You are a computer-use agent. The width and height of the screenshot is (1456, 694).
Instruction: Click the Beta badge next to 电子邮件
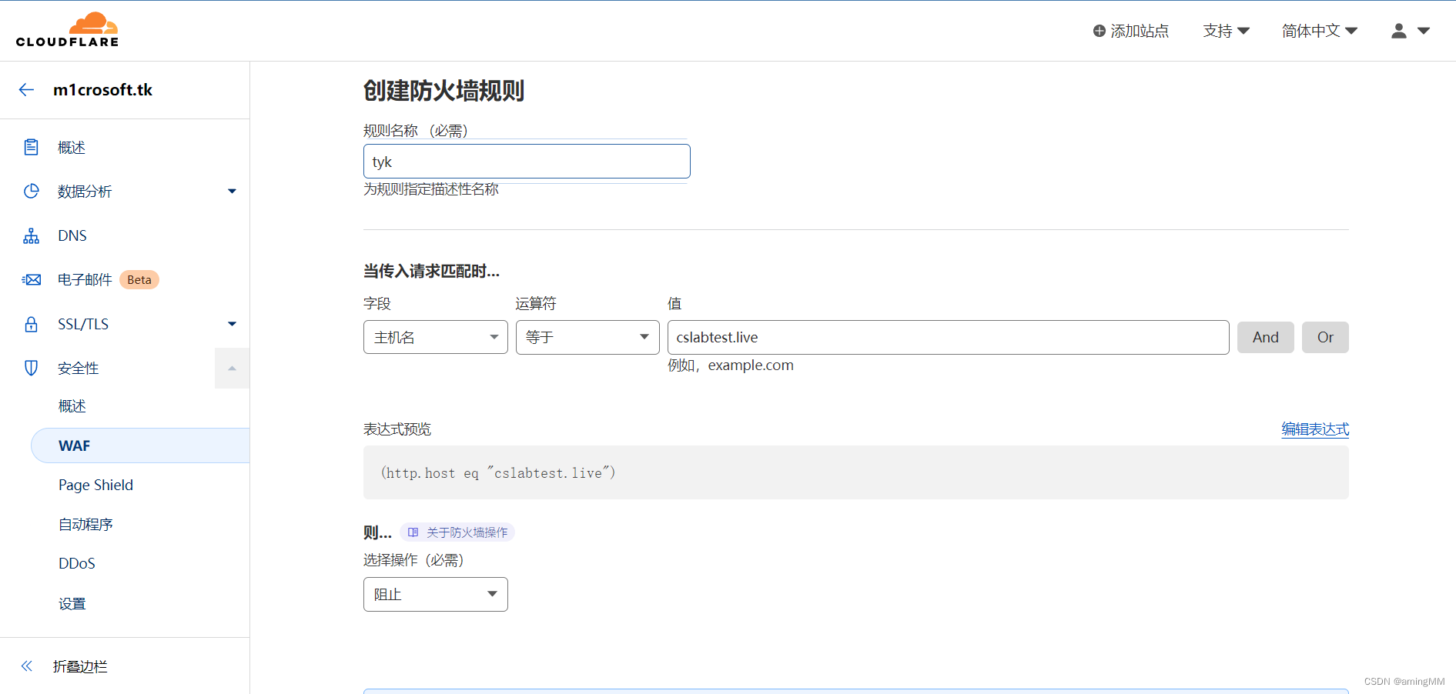[x=139, y=279]
